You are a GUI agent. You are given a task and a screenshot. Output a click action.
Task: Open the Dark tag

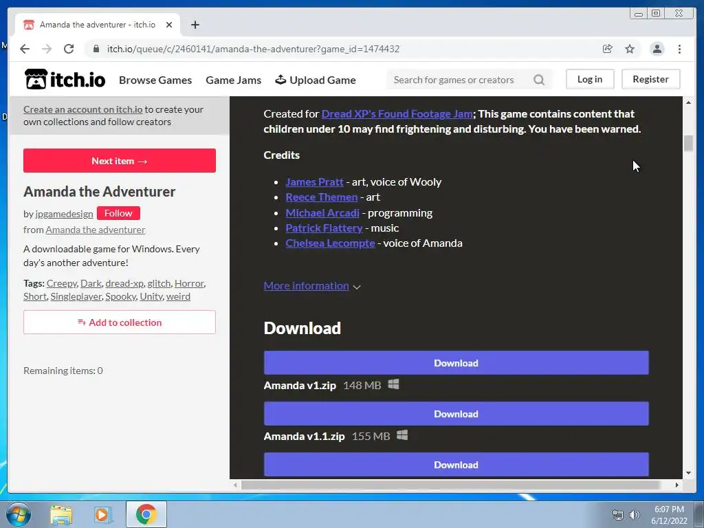(x=91, y=283)
